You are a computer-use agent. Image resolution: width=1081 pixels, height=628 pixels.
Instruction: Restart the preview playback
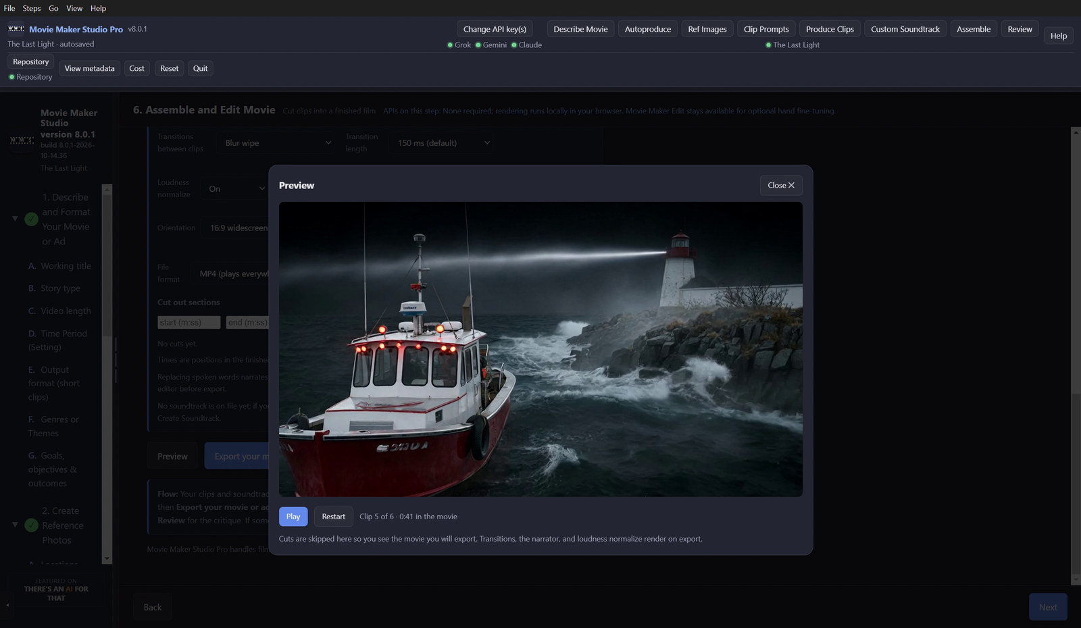(x=333, y=517)
